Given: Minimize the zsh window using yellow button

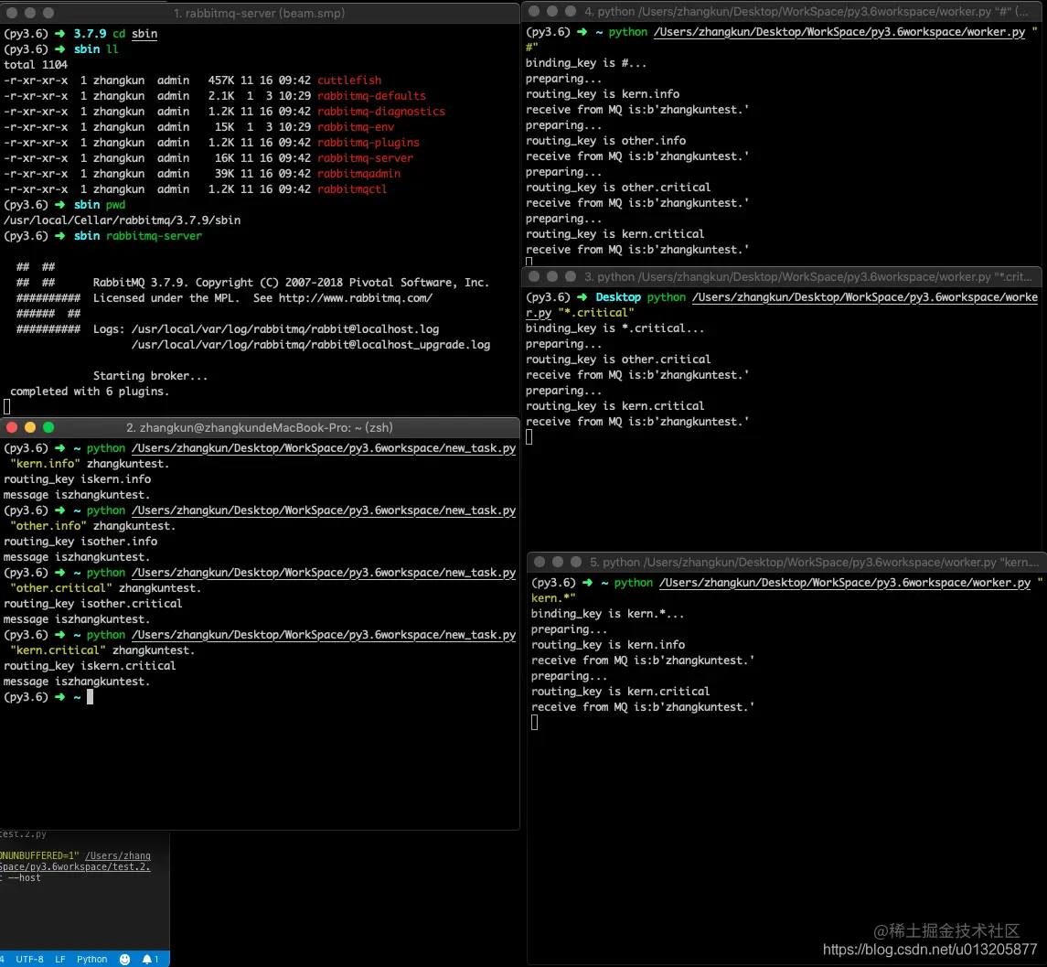Looking at the screenshot, I should (x=30, y=428).
